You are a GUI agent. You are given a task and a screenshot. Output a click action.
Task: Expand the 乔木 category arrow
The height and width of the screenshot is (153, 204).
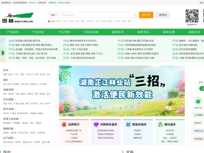click(11, 70)
